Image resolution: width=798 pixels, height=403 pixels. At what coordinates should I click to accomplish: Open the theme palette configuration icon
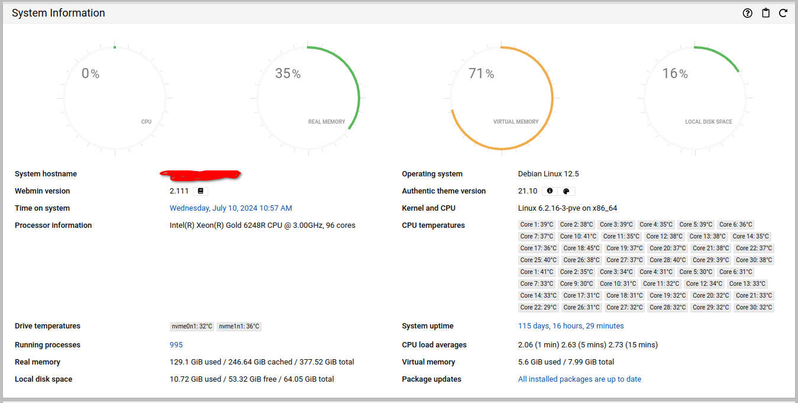coord(566,191)
